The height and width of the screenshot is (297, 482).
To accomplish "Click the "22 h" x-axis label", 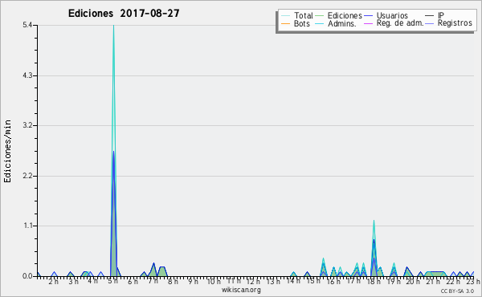I will [453, 282].
